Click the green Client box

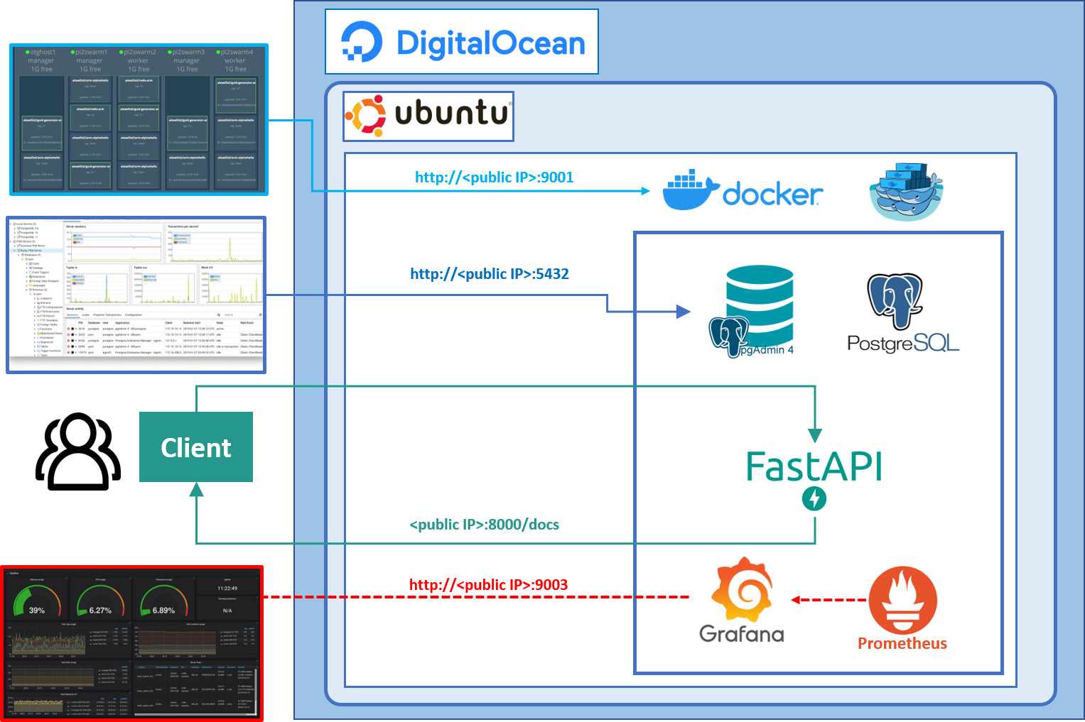[x=196, y=447]
